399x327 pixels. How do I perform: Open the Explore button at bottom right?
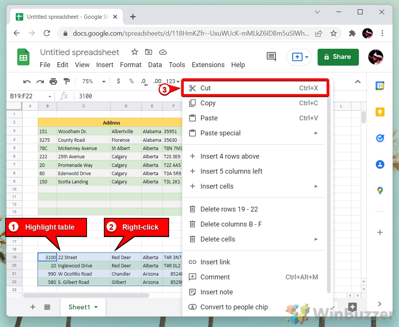352,307
